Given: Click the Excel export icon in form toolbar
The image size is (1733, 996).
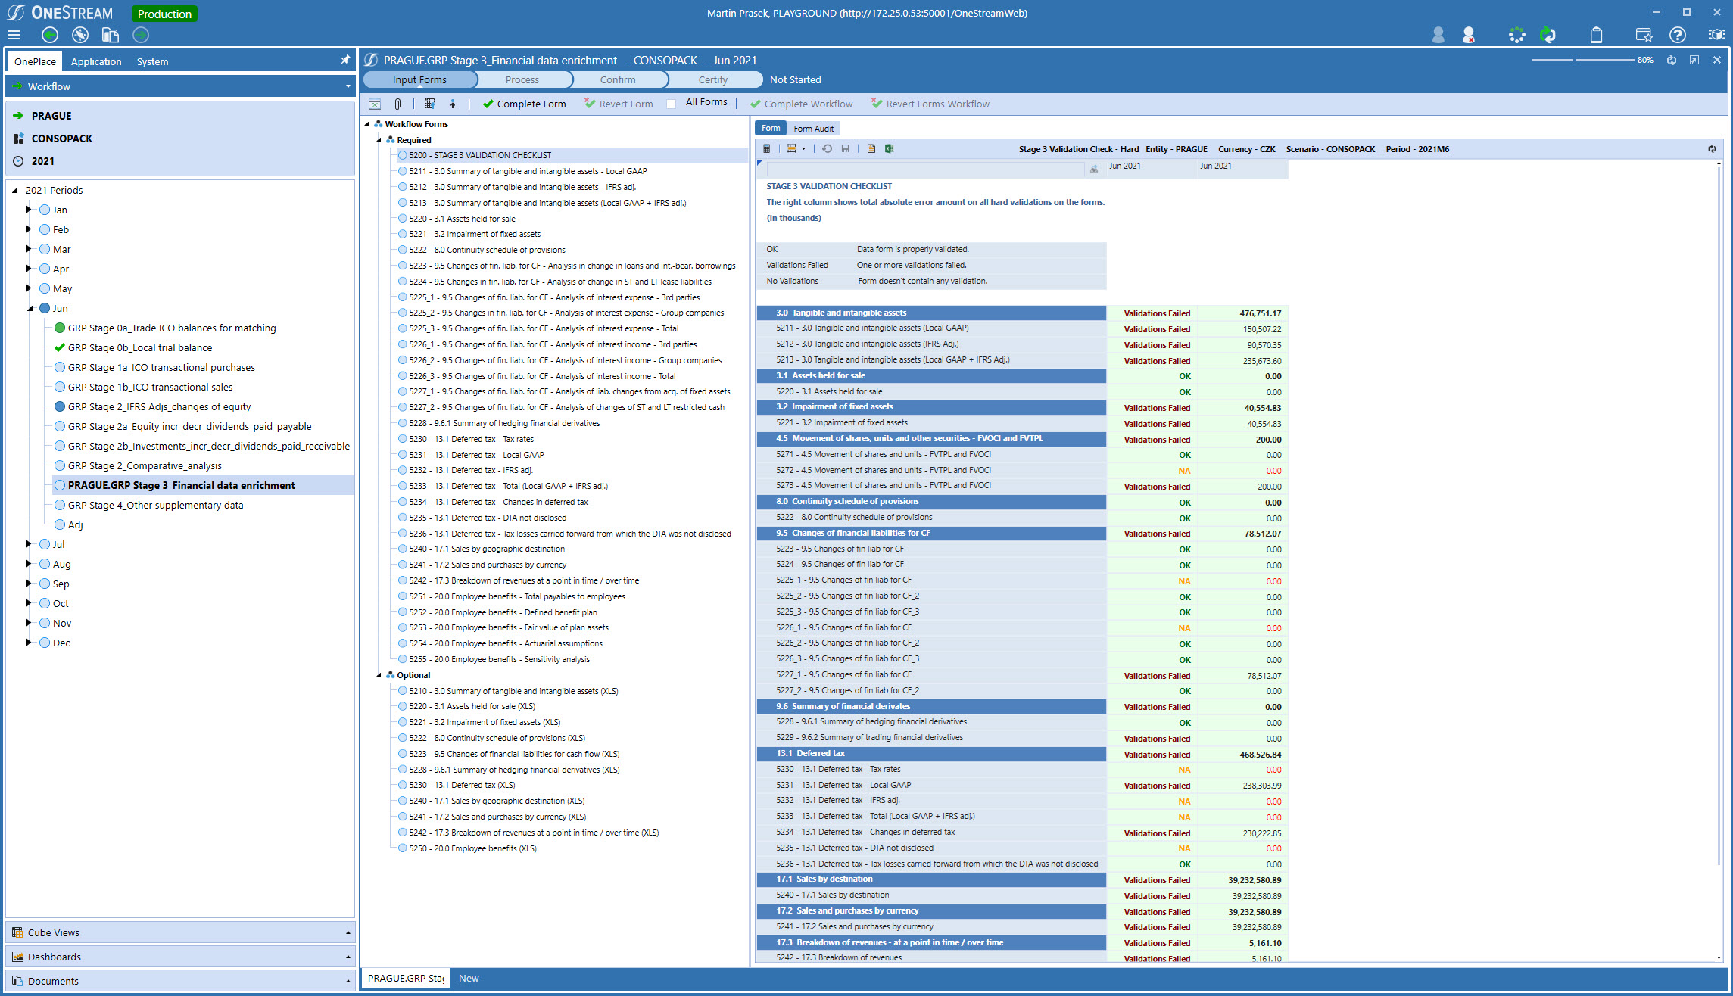Looking at the screenshot, I should (889, 149).
